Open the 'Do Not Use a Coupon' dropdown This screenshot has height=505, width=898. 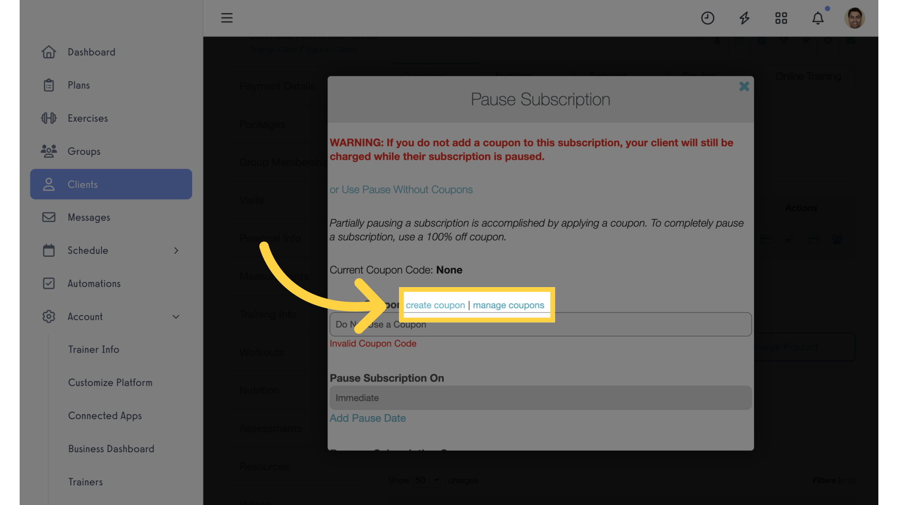pyautogui.click(x=541, y=324)
